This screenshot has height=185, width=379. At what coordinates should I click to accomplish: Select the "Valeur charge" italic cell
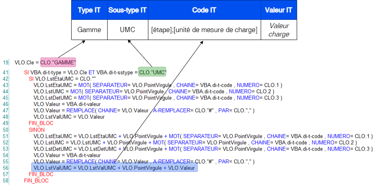279,30
